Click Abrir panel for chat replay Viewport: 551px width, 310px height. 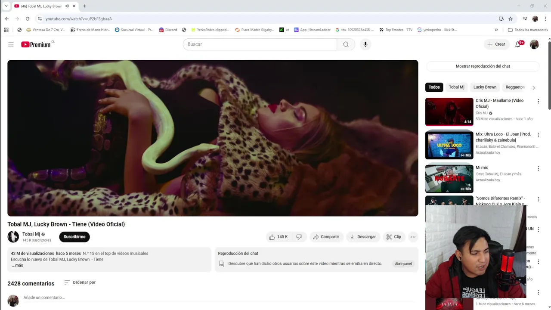pos(403,263)
